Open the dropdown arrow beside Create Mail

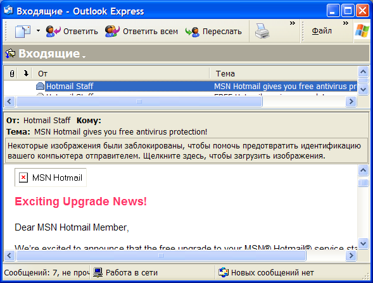[x=38, y=31]
